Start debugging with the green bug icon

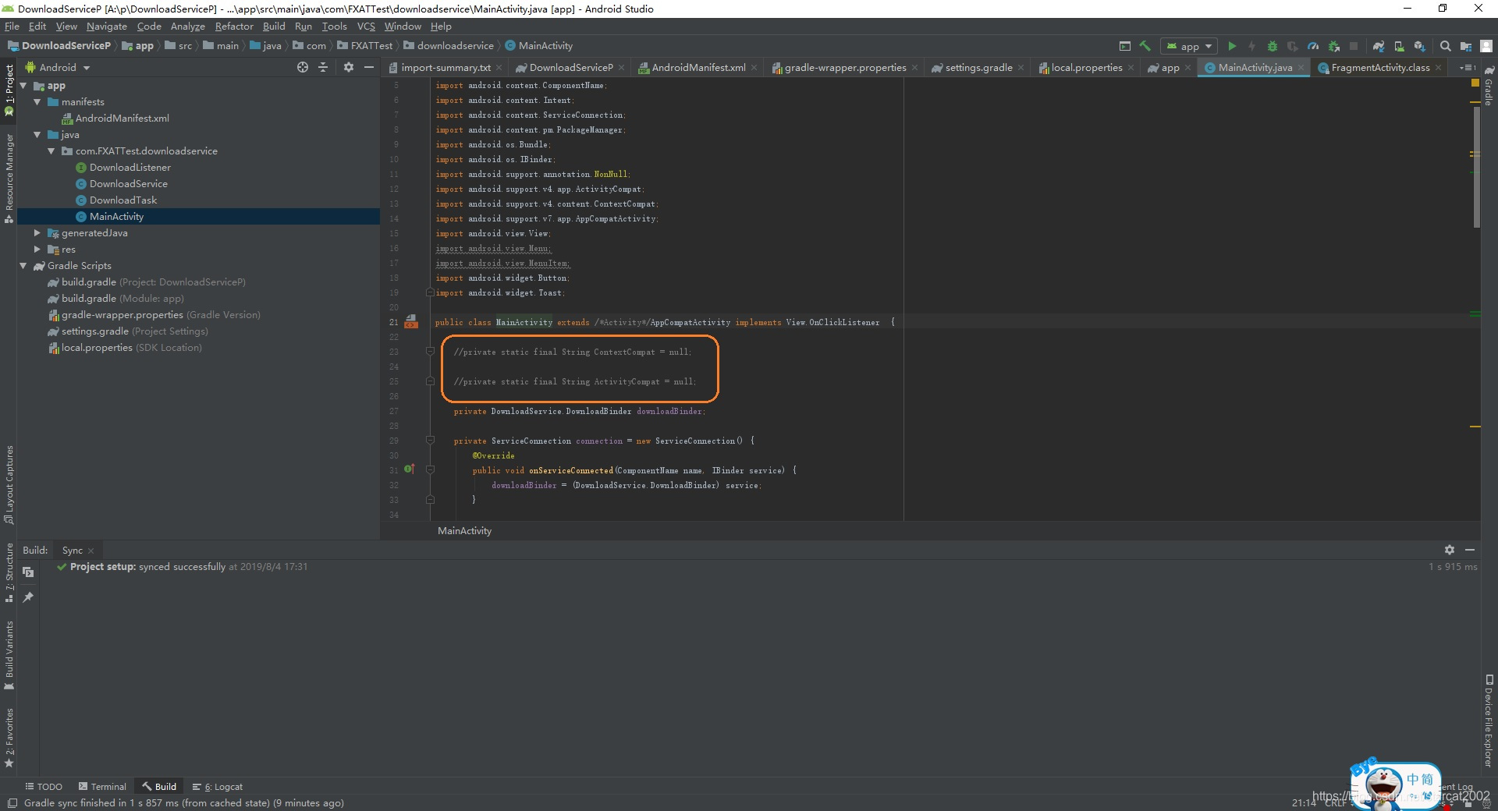pos(1272,46)
